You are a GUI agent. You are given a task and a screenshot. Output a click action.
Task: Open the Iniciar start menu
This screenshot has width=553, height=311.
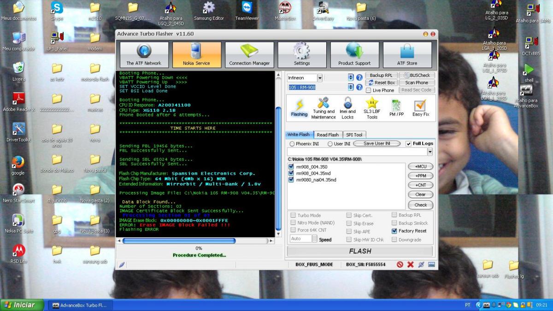pyautogui.click(x=22, y=305)
